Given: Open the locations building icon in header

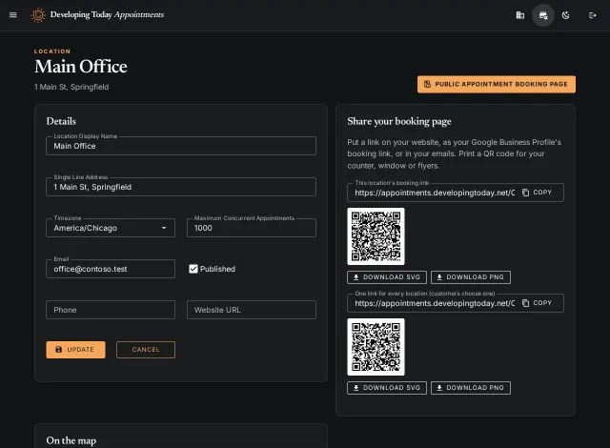Looking at the screenshot, I should tap(519, 15).
